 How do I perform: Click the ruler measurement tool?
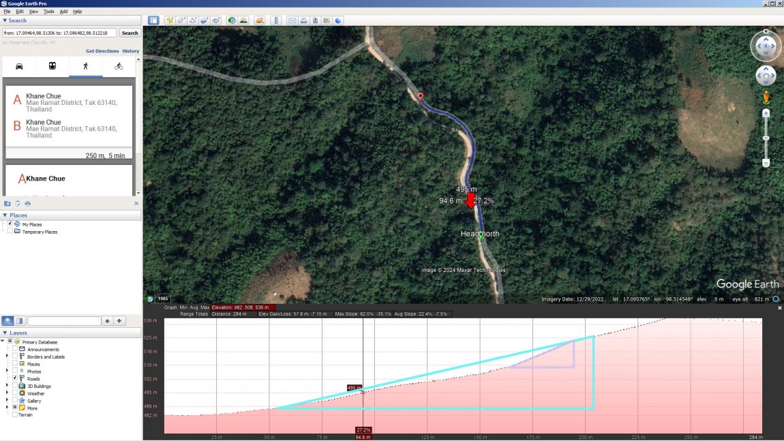coord(275,20)
